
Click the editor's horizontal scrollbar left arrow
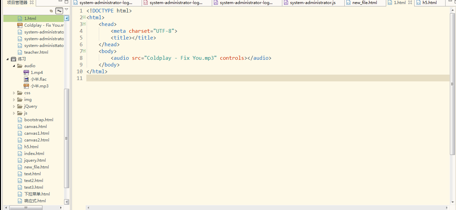click(88, 208)
